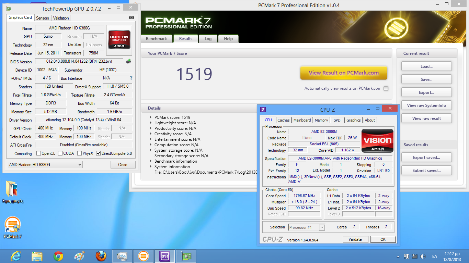
Task: Open the About tab in CPU-Z
Action: point(370,120)
